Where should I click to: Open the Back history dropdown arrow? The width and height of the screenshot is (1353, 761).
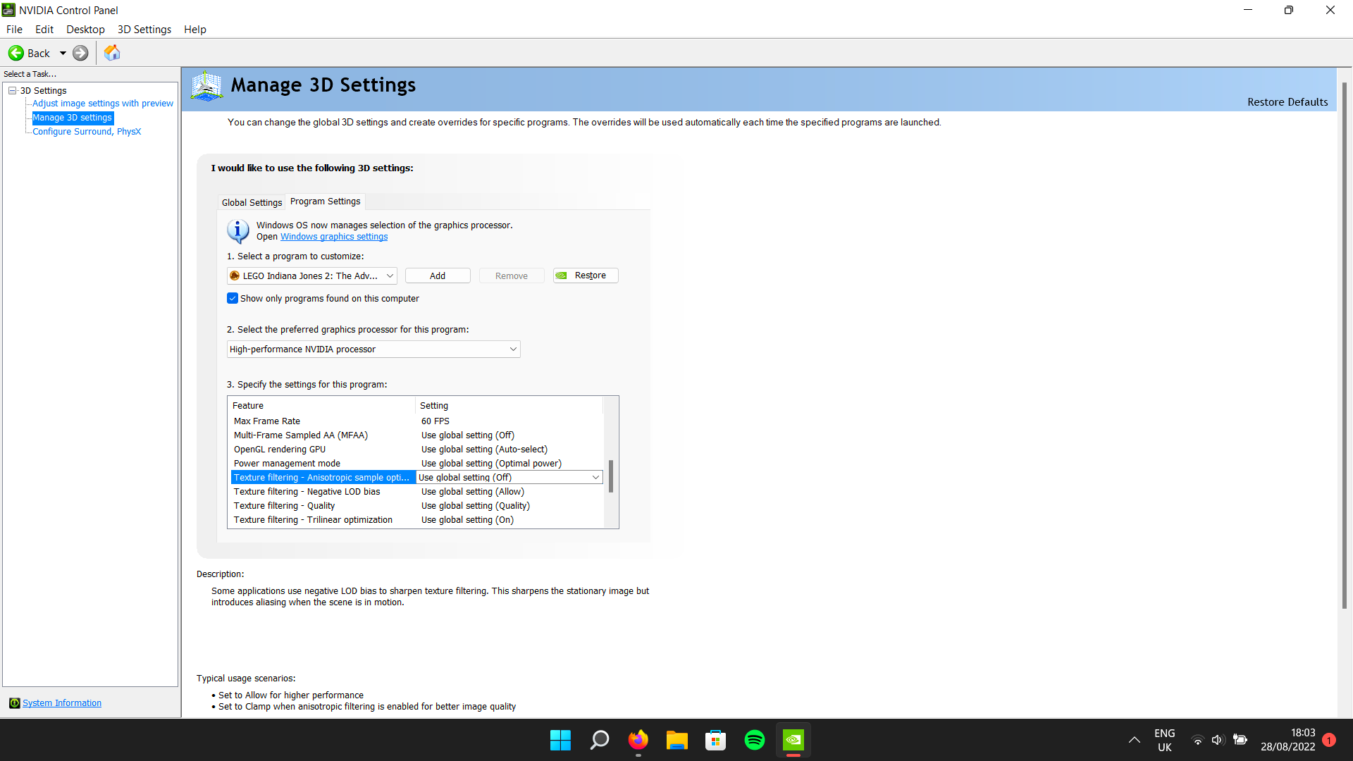point(63,53)
